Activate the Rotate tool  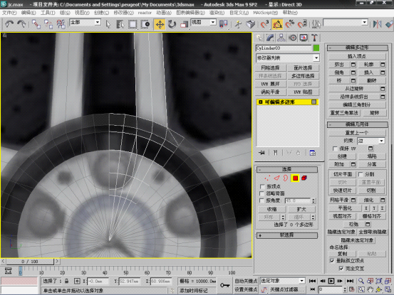(x=172, y=24)
